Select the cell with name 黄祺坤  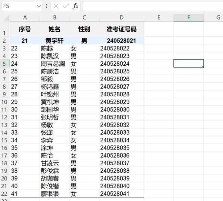pyautogui.click(x=55, y=102)
